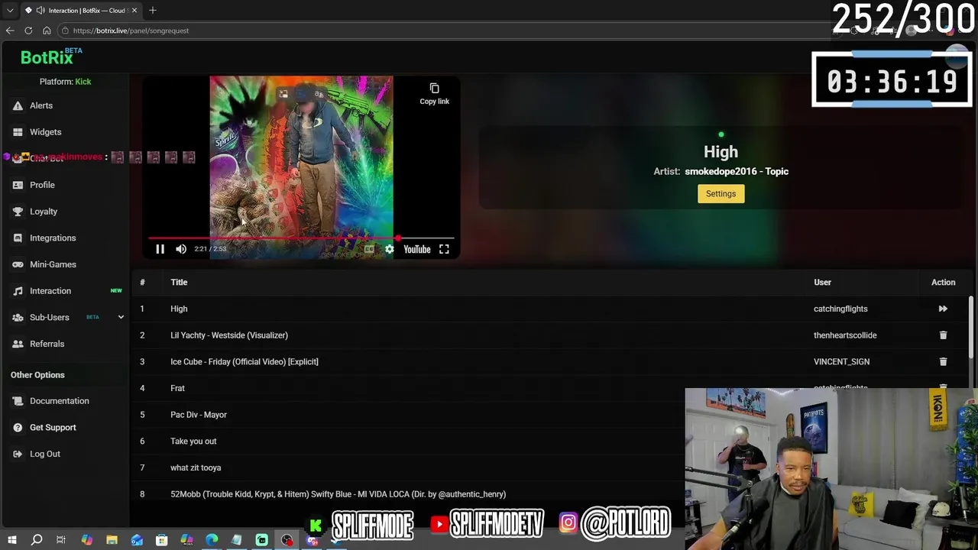This screenshot has height=550, width=978.
Task: Click the user name thenheartscollide
Action: click(x=845, y=335)
